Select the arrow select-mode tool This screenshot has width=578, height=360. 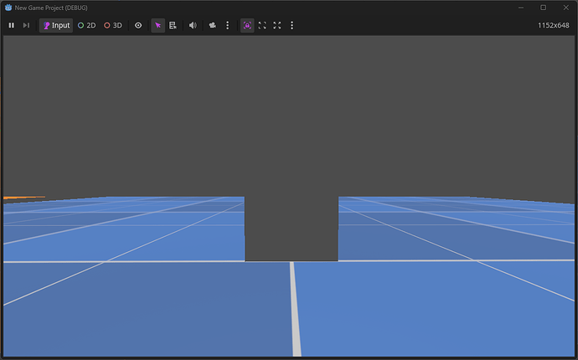158,25
